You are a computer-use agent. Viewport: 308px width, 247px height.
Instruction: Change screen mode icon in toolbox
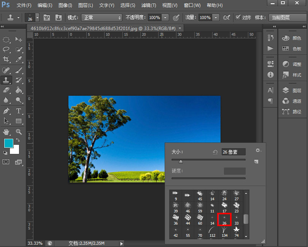coord(19,162)
